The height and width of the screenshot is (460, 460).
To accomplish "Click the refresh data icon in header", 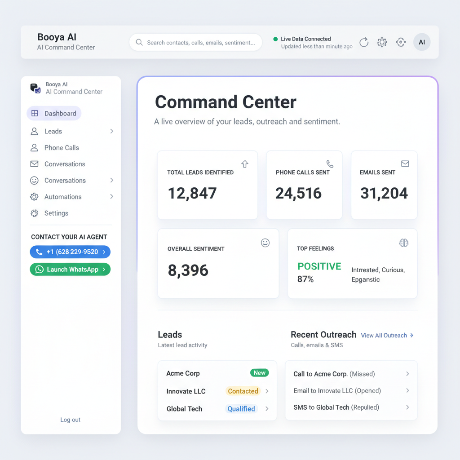I will [364, 42].
